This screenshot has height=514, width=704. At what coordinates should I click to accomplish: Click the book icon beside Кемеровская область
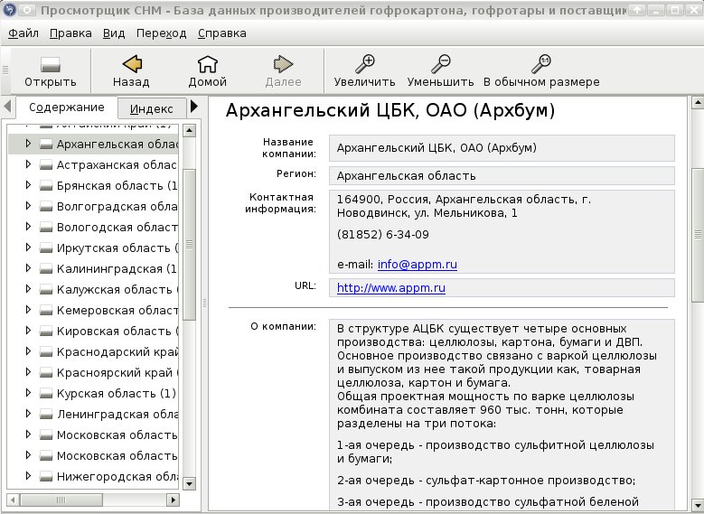(x=45, y=310)
